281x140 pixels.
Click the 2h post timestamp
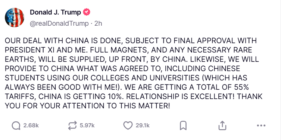tap(98, 23)
